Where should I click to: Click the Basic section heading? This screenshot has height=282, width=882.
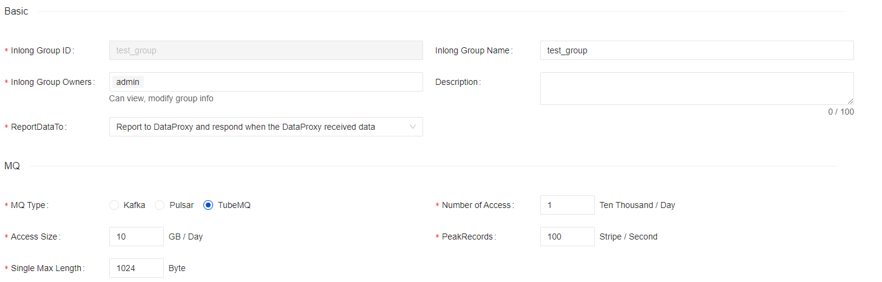[16, 12]
